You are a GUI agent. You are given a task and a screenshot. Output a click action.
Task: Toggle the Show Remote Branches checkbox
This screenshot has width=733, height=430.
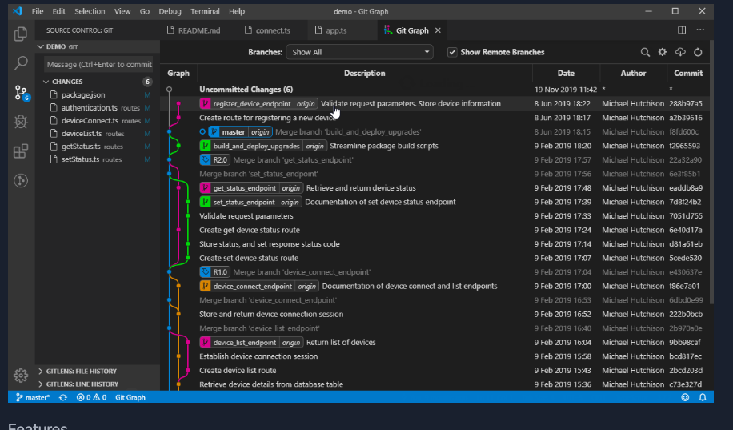tap(452, 52)
